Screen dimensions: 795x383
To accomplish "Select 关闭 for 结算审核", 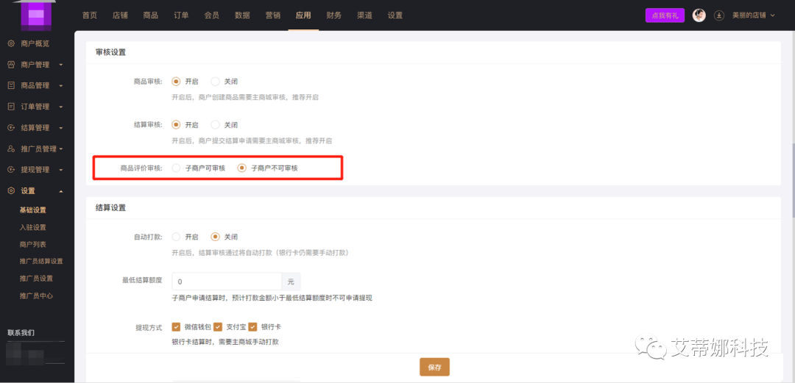I will coord(216,125).
